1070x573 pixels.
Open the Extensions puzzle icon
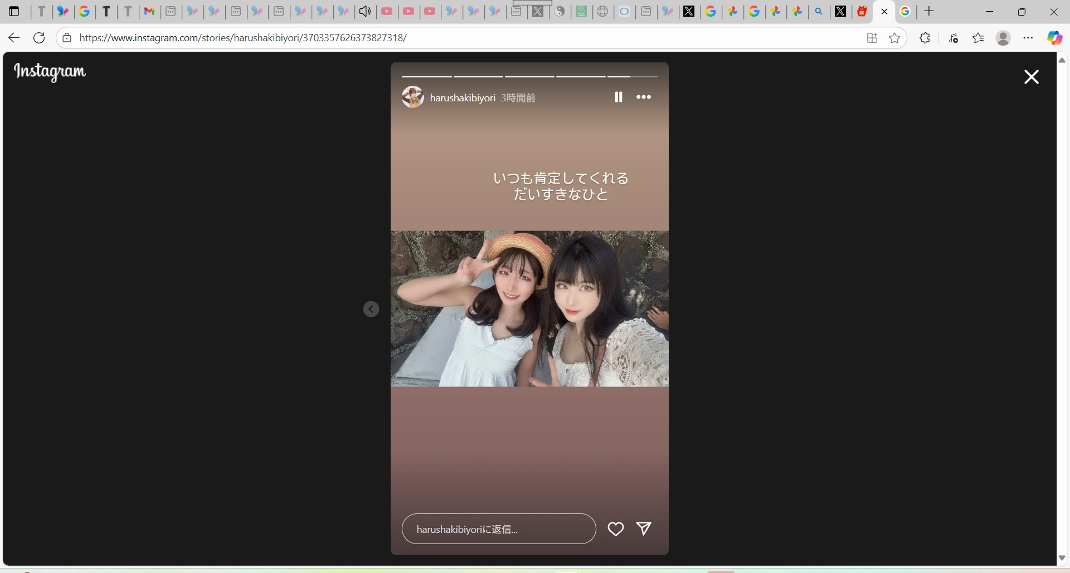(x=925, y=38)
